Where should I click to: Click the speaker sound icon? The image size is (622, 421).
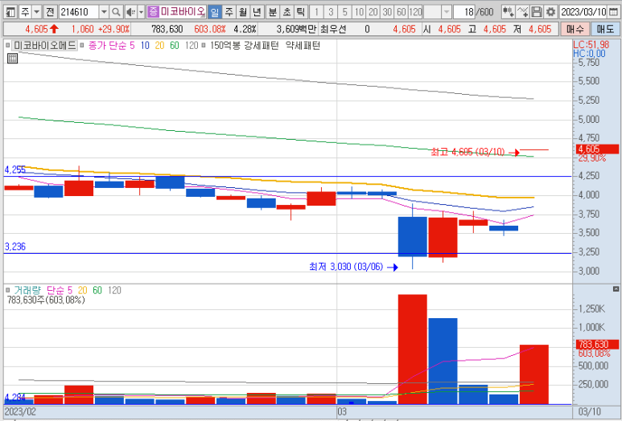[130, 12]
